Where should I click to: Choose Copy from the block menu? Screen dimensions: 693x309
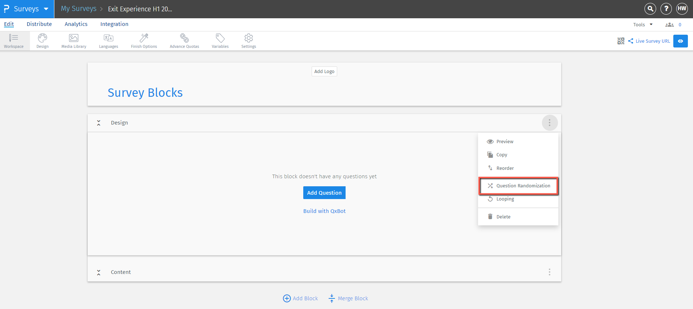(x=518, y=155)
